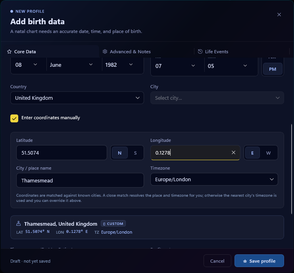294x273 pixels.
Task: Click the '0.1278° E' longitude value in summary
Action: (77, 232)
